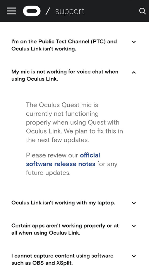Select the My mic is not working heading
The width and height of the screenshot is (149, 276).
click(x=65, y=75)
